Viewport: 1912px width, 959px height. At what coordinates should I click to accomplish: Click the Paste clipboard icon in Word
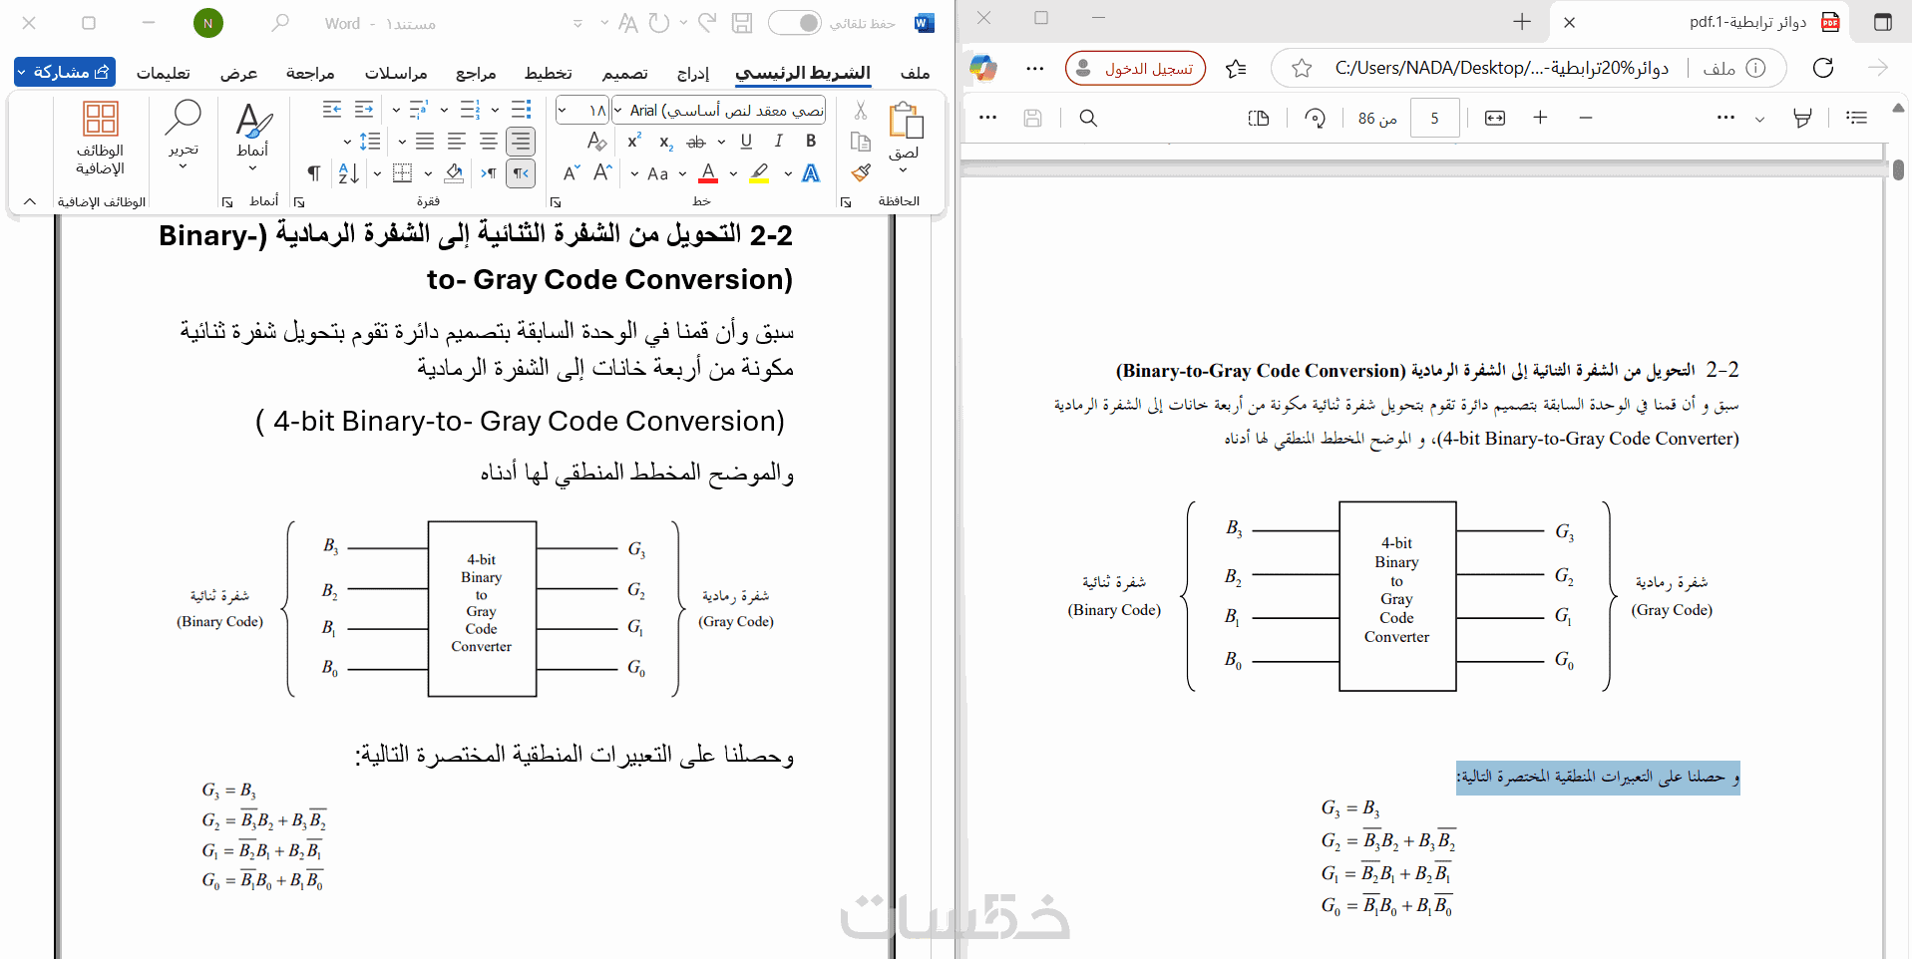click(x=906, y=120)
